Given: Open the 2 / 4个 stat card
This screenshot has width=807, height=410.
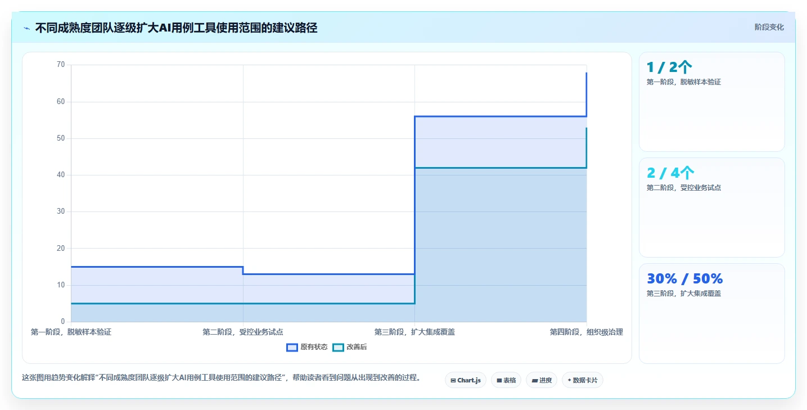Looking at the screenshot, I should coord(711,208).
